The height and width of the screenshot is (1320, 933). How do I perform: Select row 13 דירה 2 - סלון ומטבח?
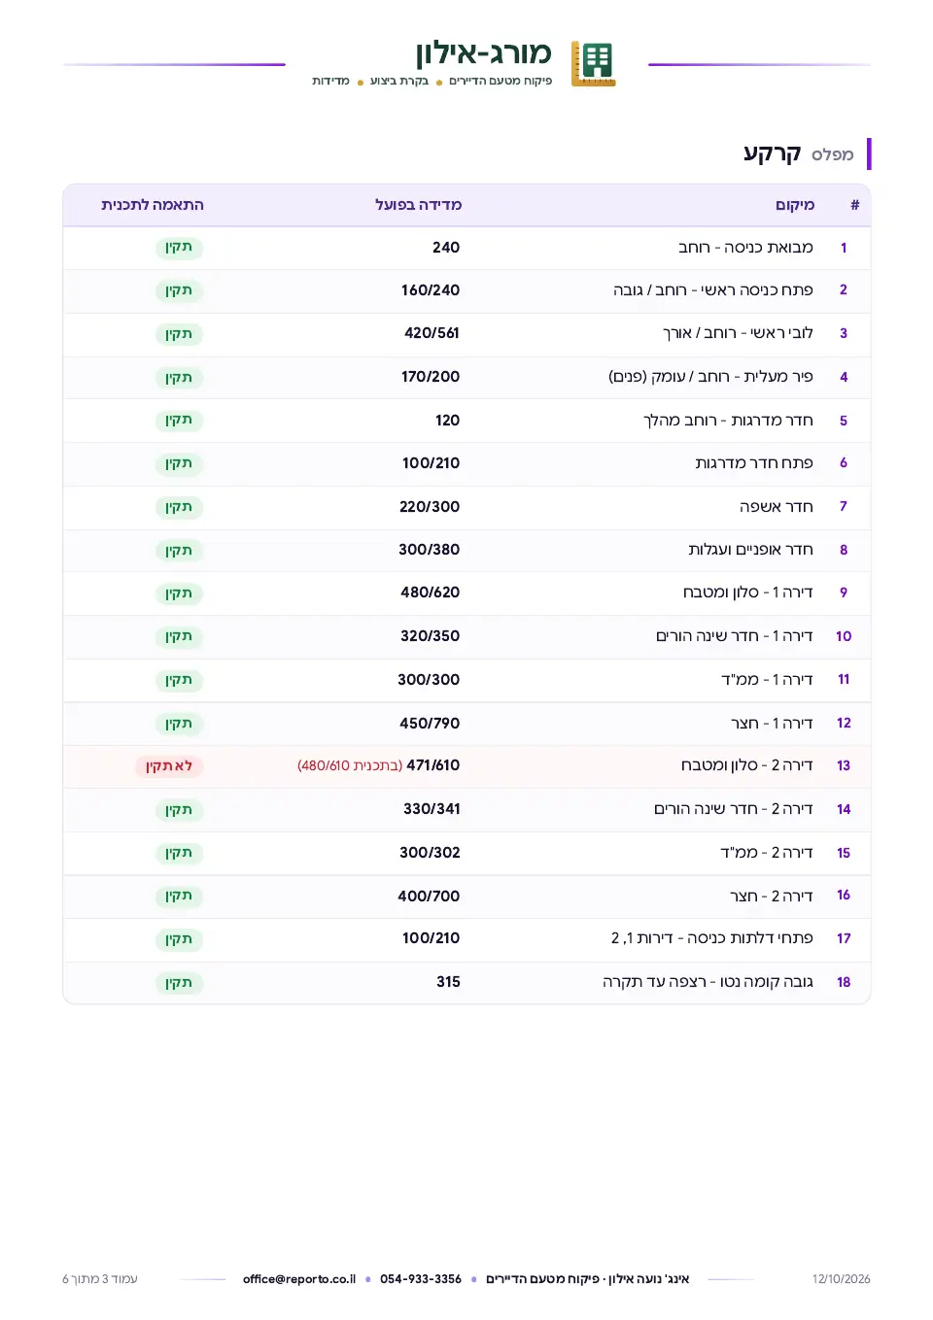coord(466,766)
